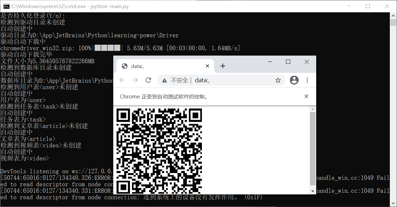Click the 不安全 security warning icon

click(x=165, y=80)
